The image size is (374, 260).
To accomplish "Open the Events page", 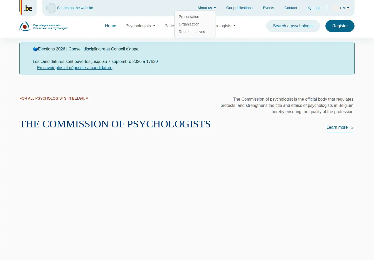I will pos(268,8).
